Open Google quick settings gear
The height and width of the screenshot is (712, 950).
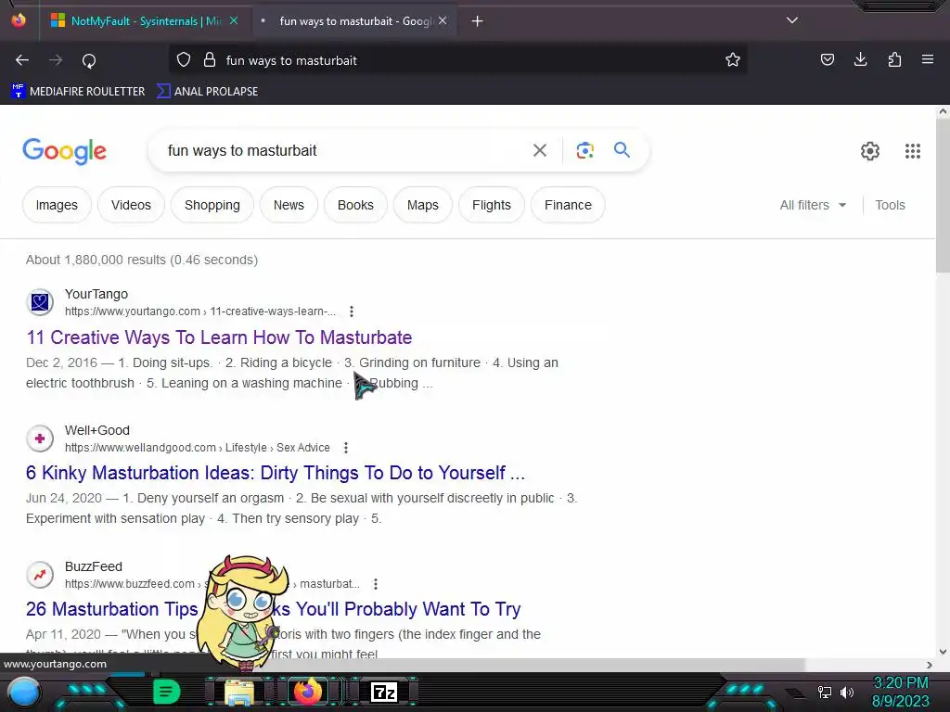(870, 151)
